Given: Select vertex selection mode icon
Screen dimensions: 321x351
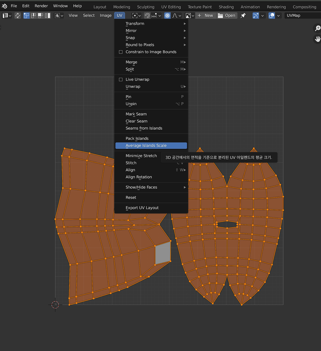Looking at the screenshot, I should coord(27,16).
